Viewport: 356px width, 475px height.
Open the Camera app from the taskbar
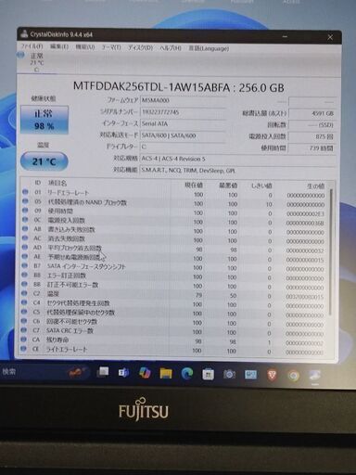(229, 375)
